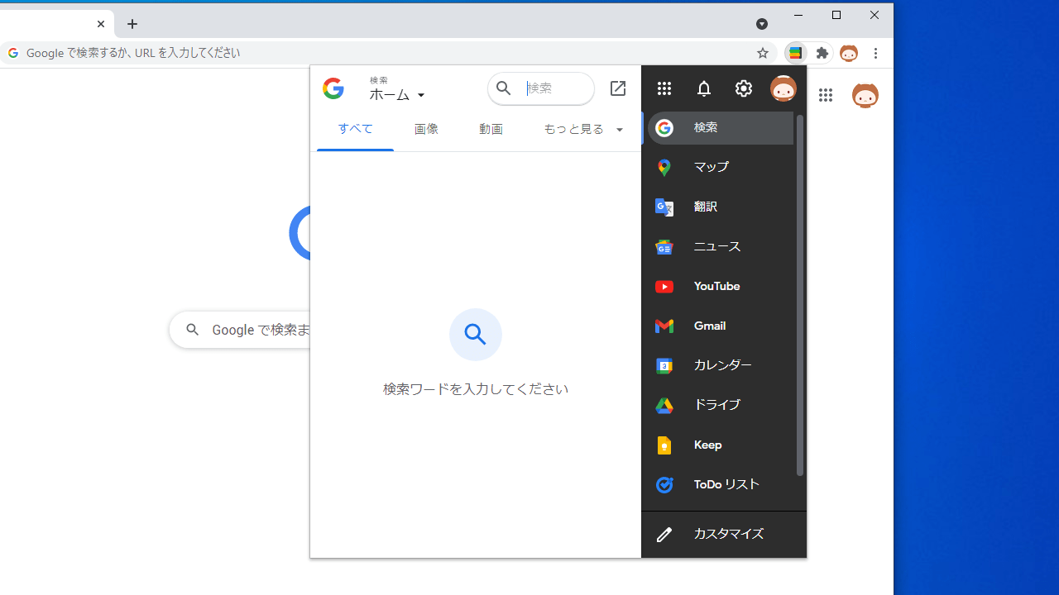
Task: Switch to 画像 tab
Action: 426,129
